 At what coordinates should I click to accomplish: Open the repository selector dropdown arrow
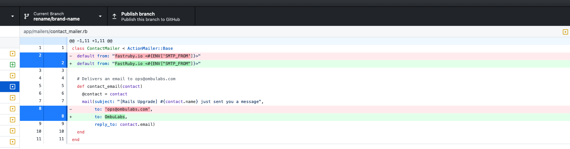point(13,16)
